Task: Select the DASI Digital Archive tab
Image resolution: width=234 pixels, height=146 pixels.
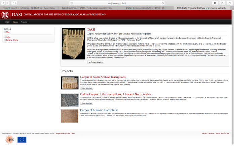Action: (x=202, y=8)
